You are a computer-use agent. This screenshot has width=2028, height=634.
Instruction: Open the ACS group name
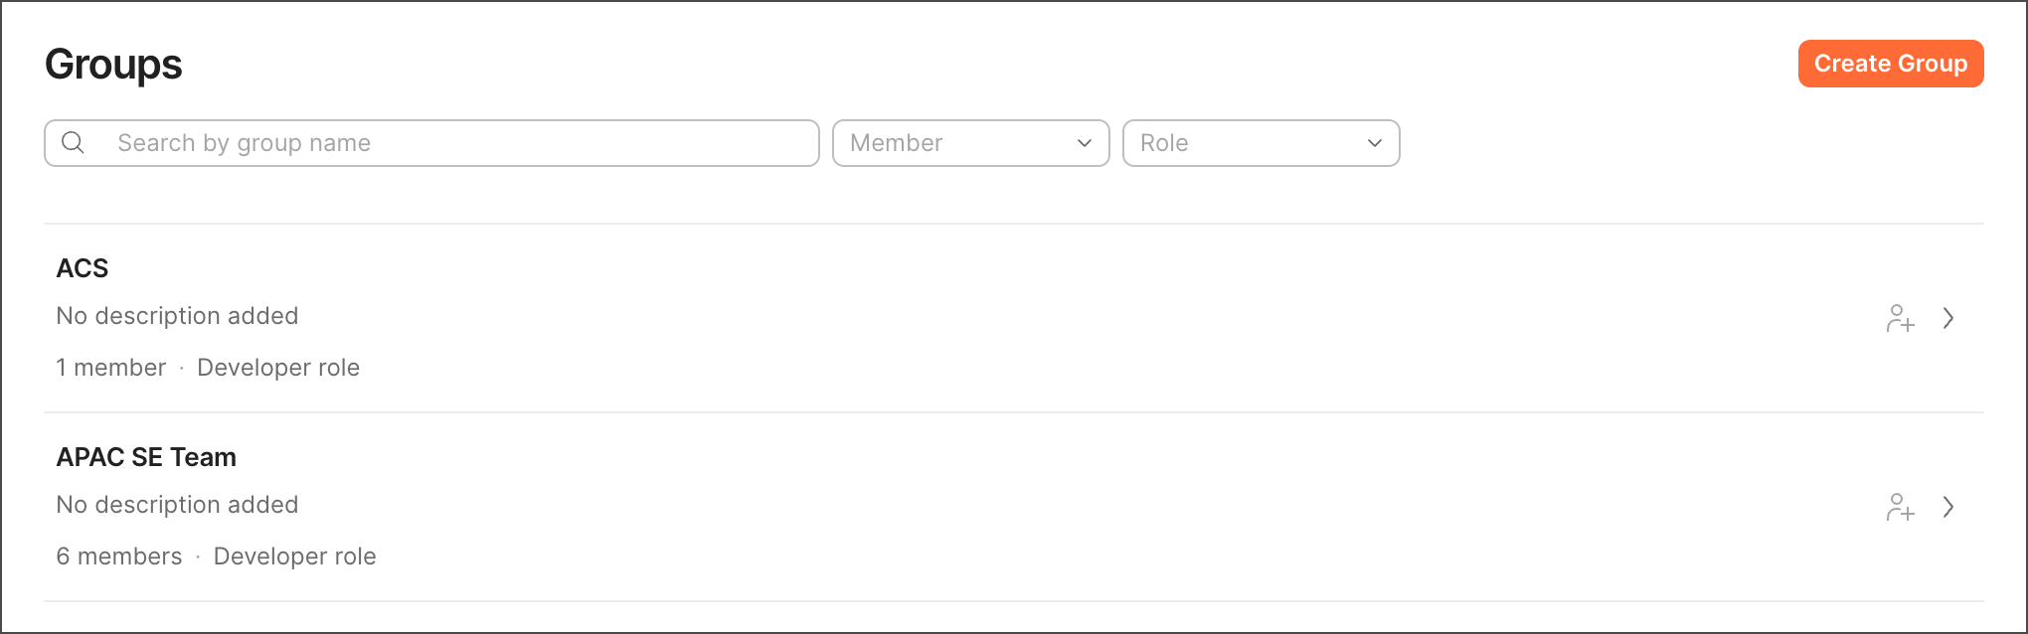click(83, 268)
